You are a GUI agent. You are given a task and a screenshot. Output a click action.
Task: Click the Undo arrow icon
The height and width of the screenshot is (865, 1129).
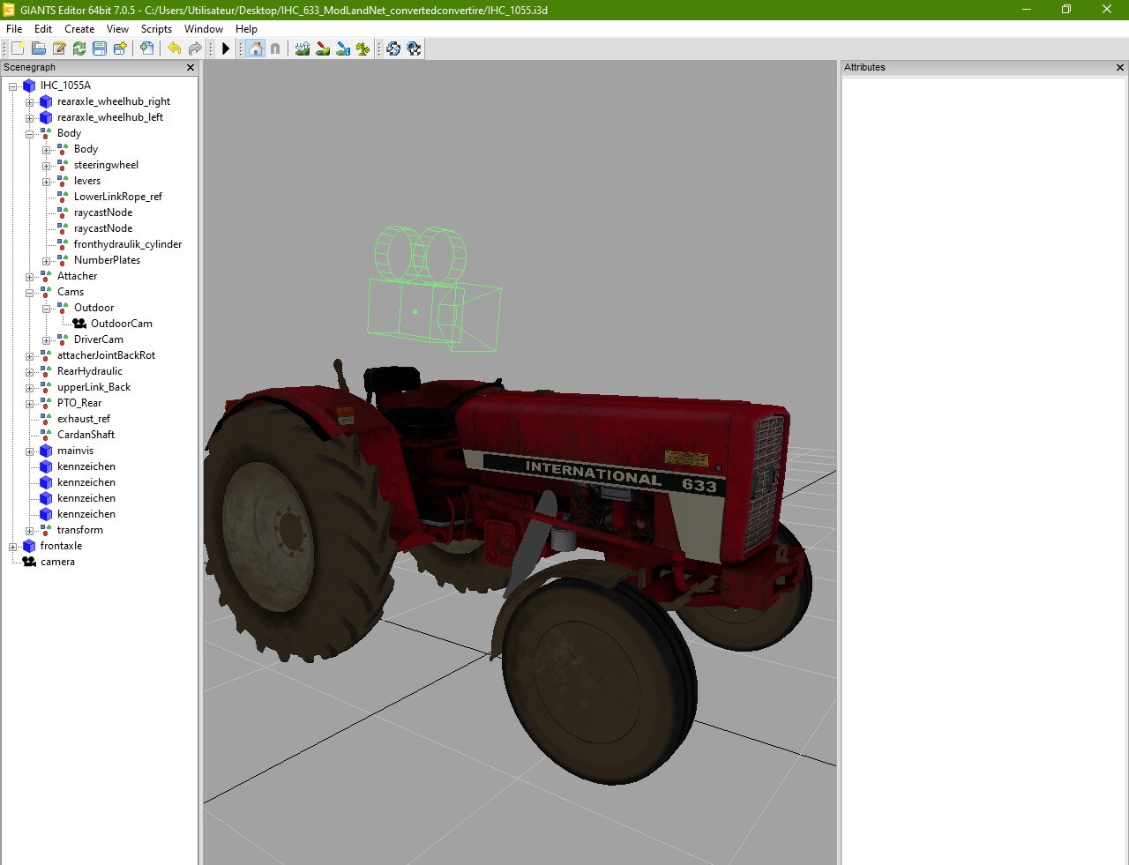(x=174, y=48)
